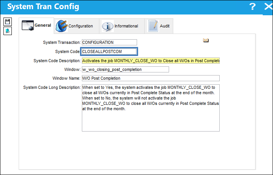Image resolution: width=273 pixels, height=175 pixels.
Task: Close the System Tran Config window
Action: click(x=268, y=7)
